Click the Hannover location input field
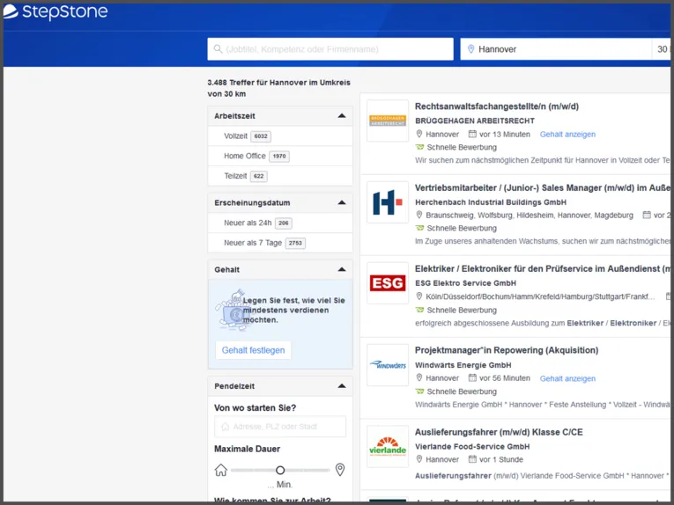Viewport: 674px width, 505px height. click(x=556, y=49)
